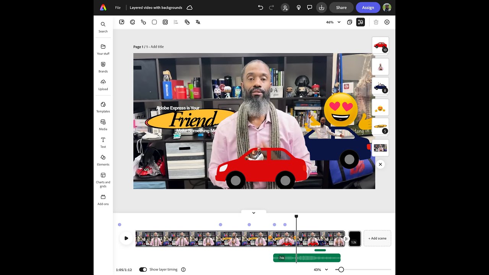Open the Resize tool in toolbar

point(121,22)
